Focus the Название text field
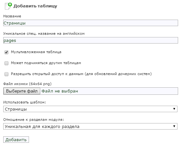The image size is (181, 146). tap(90, 23)
